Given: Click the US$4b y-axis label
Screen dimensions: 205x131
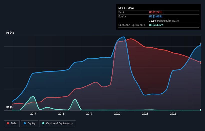Looking at the screenshot, I should 10,33.
